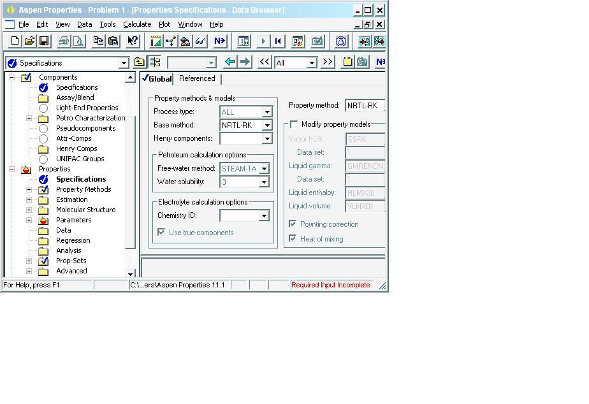Switch to the Referenced tab
This screenshot has height=404, width=589.
tap(197, 78)
